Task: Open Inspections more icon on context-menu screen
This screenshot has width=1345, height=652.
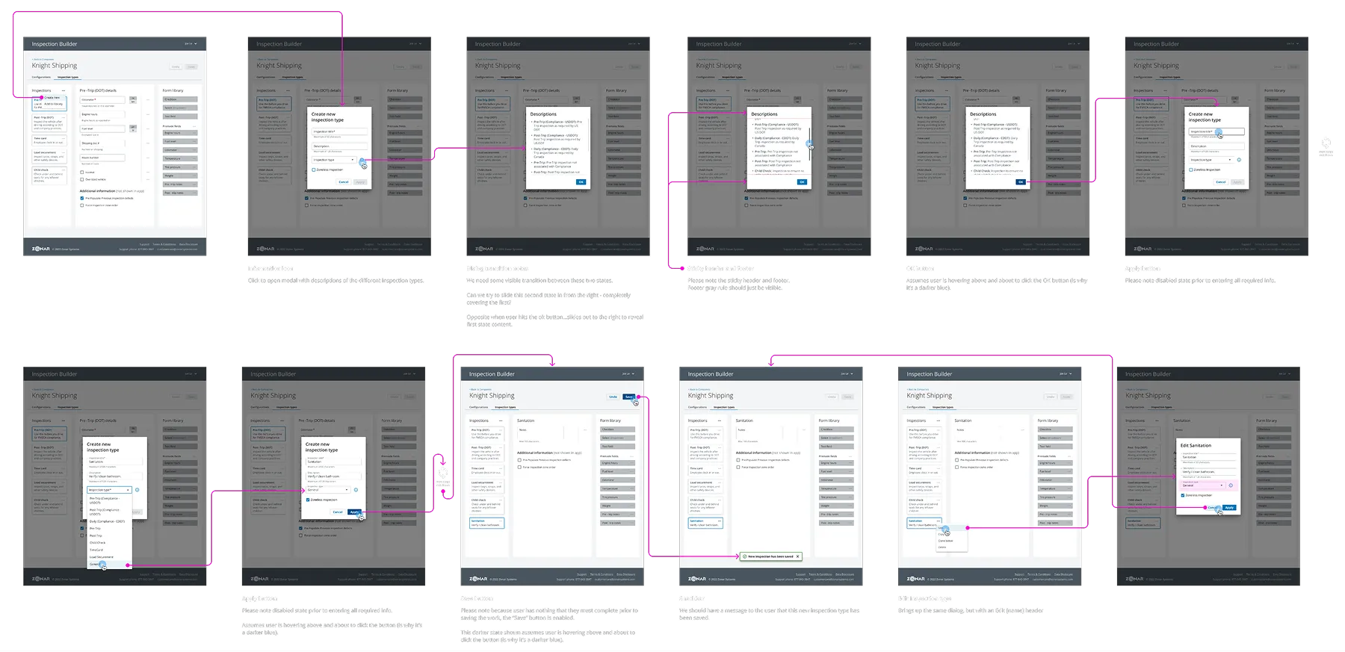Action: click(938, 420)
